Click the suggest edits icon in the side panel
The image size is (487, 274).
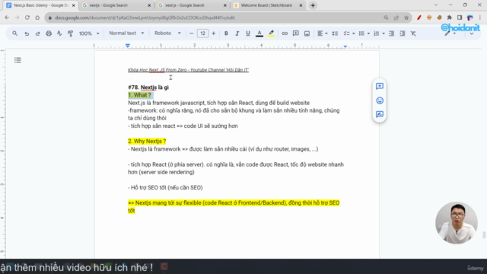click(380, 114)
